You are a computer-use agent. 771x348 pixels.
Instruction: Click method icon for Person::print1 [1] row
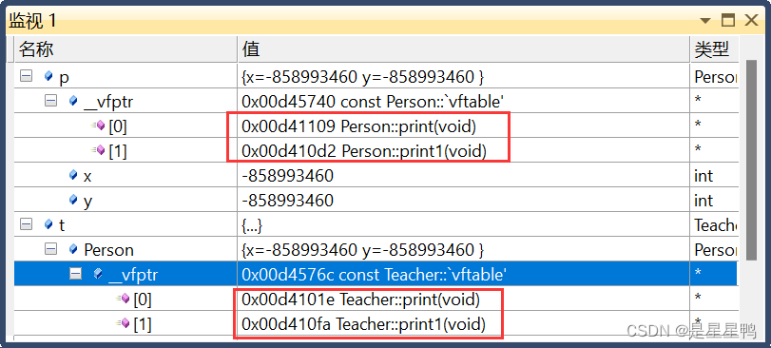[x=98, y=150]
